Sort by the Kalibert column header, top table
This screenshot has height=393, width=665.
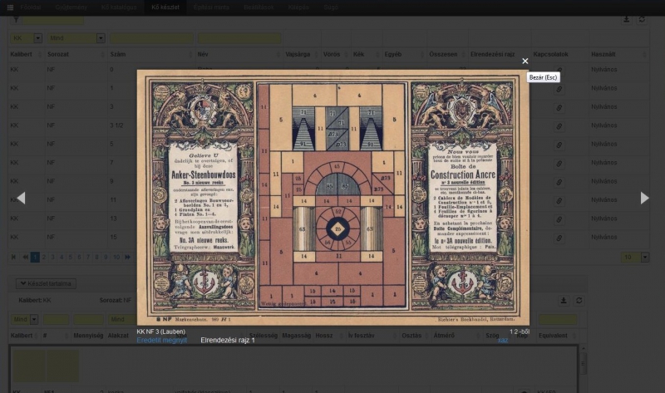click(x=27, y=54)
